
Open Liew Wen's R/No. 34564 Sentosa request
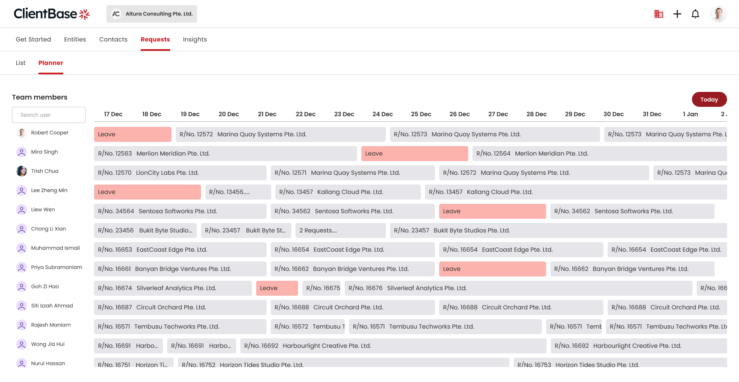point(180,211)
